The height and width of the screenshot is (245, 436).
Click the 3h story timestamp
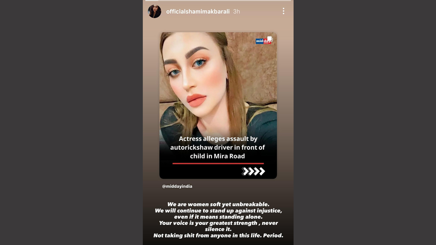pyautogui.click(x=237, y=12)
